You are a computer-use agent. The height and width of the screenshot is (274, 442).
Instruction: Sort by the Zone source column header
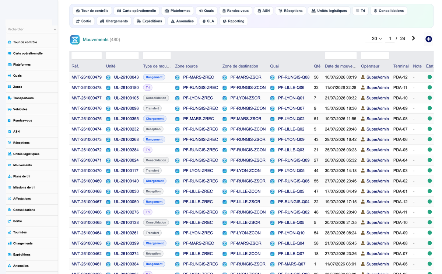[x=186, y=66]
